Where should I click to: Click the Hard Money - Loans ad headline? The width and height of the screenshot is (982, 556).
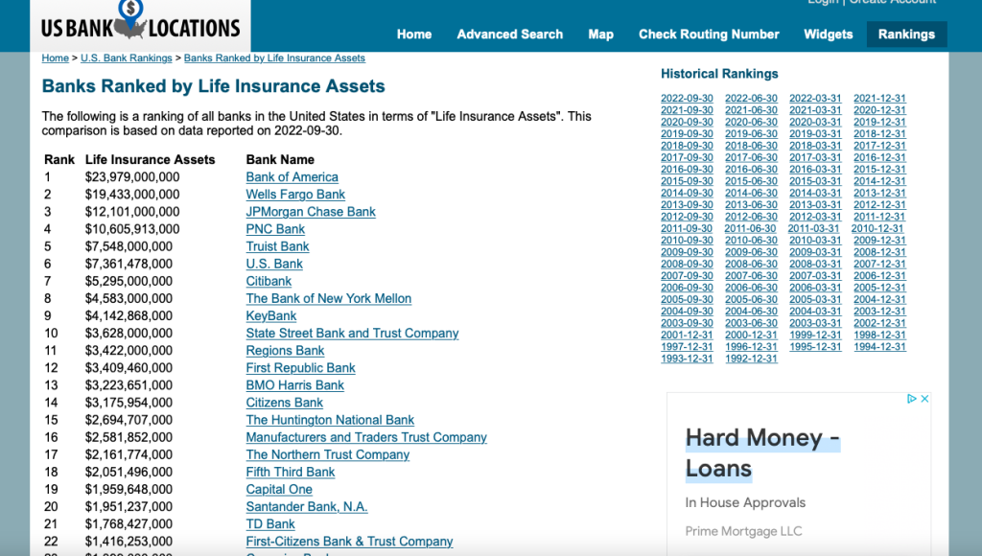coord(762,452)
